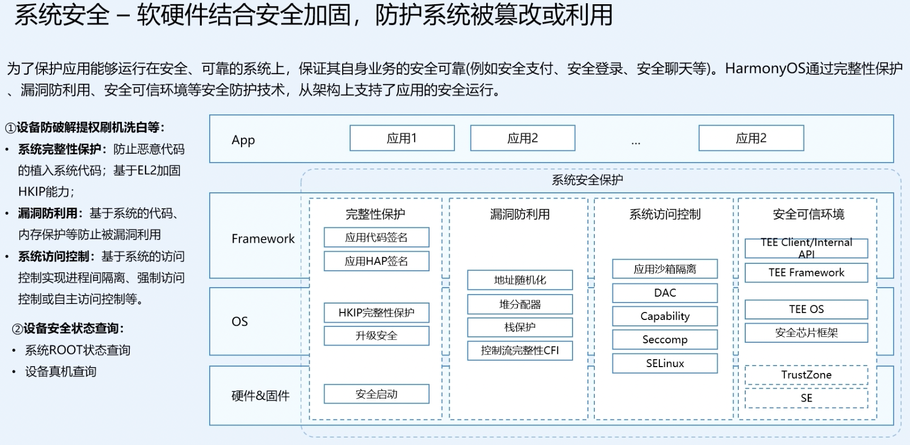Select the DAC box
Image resolution: width=910 pixels, height=445 pixels.
point(665,293)
